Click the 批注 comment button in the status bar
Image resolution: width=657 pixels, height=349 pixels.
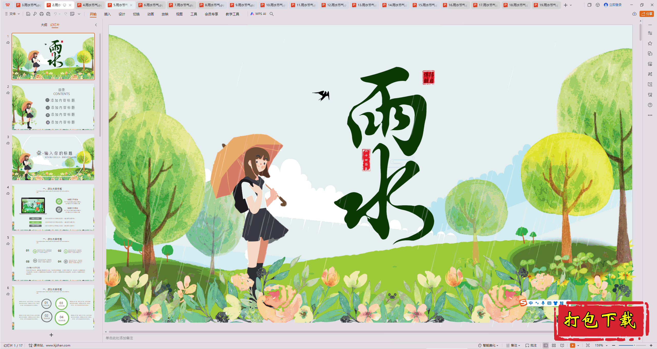[531, 345]
